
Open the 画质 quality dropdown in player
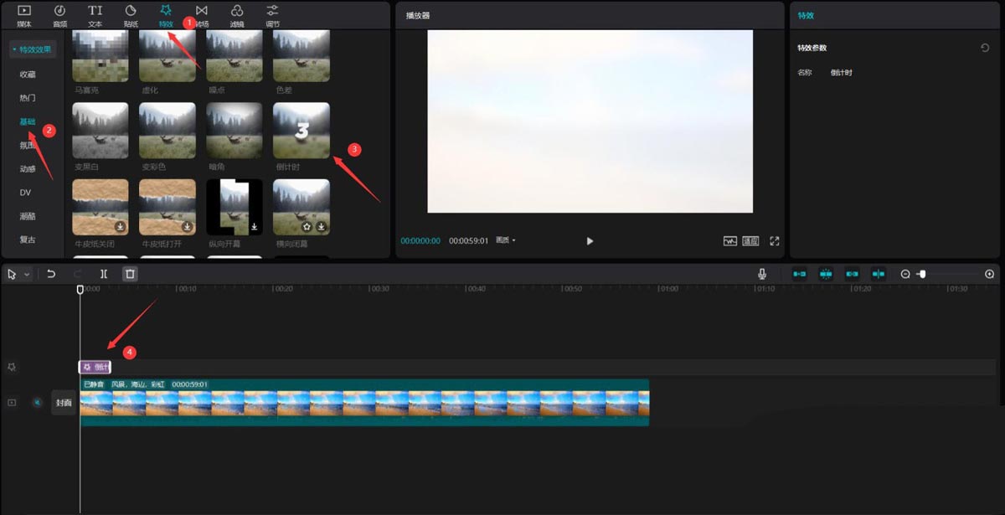505,241
